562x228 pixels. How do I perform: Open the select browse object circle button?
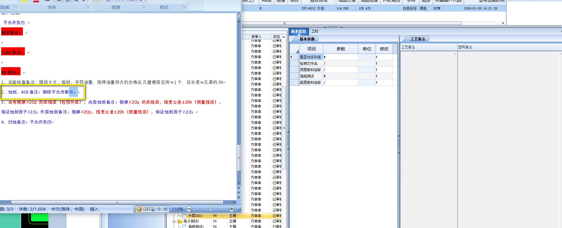(239, 192)
